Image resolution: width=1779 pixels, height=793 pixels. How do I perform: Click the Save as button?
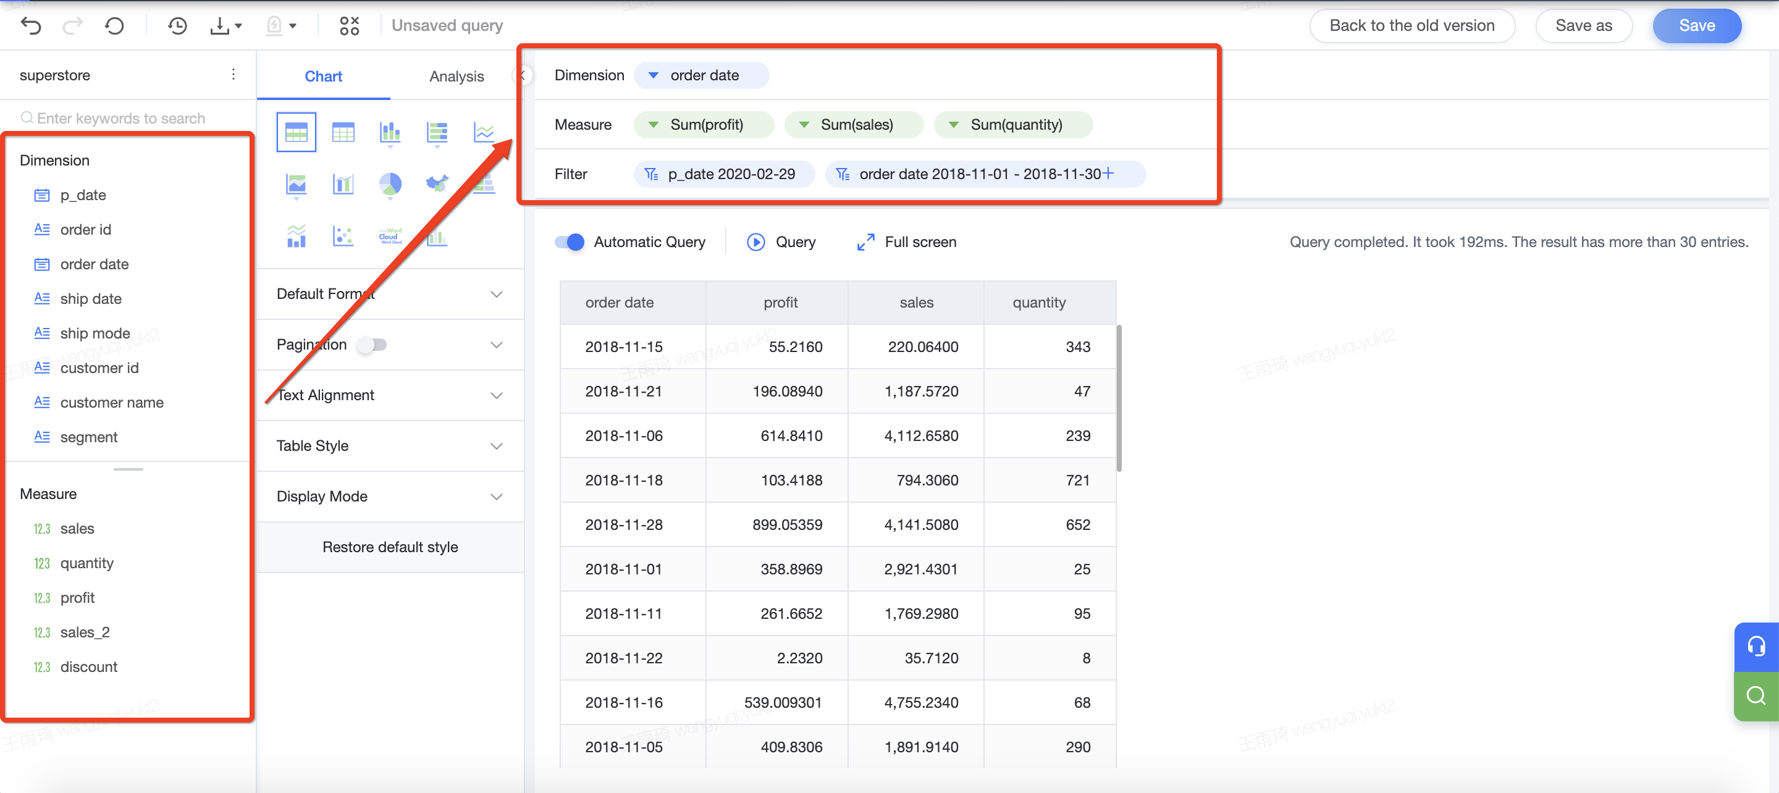1584,25
